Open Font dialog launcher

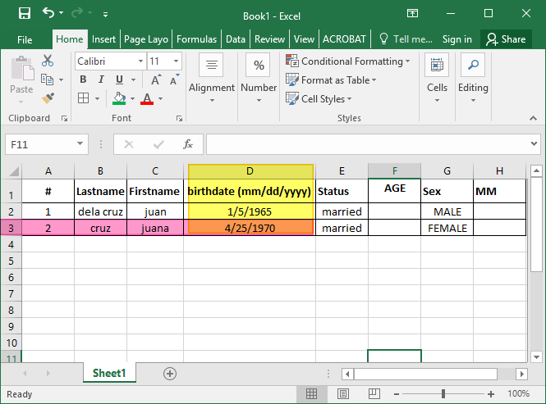point(179,119)
